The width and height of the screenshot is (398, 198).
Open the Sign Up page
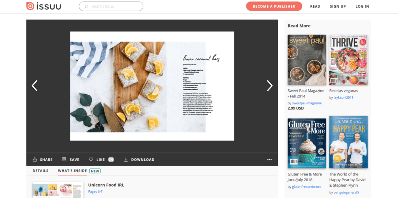click(x=338, y=7)
